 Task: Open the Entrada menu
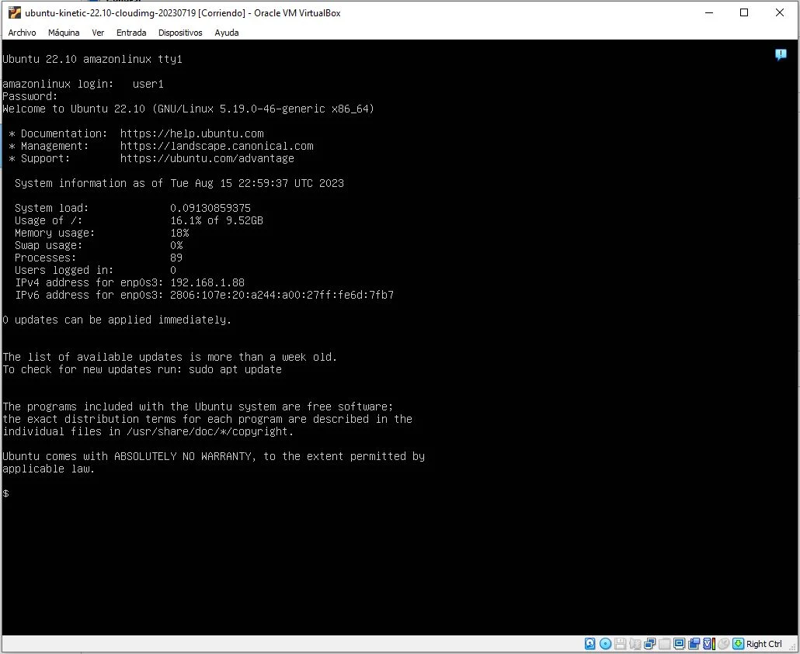point(131,33)
